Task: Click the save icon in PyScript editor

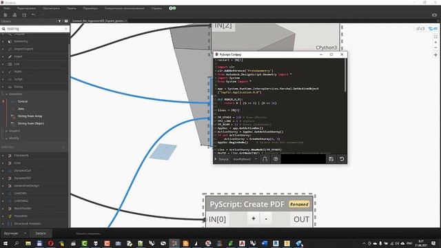Action: click(331, 159)
